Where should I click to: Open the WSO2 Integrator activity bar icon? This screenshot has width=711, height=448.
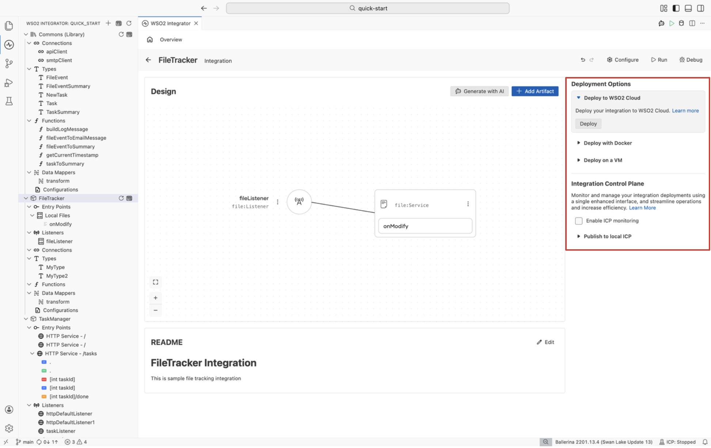coord(9,45)
